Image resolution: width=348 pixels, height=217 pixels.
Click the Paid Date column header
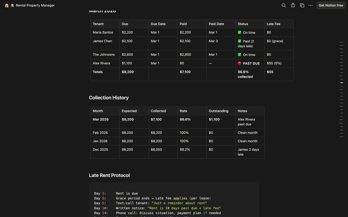coord(221,24)
